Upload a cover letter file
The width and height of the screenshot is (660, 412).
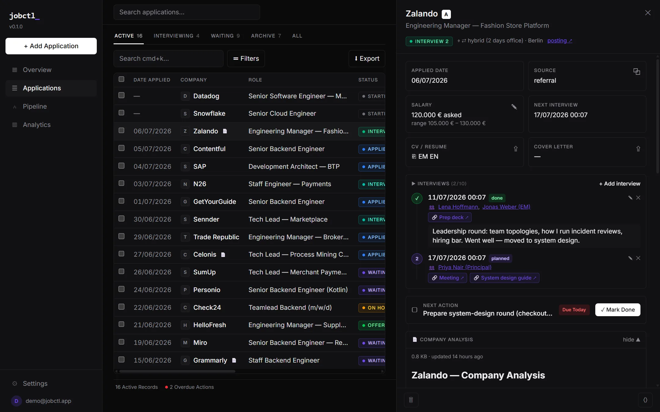pos(638,149)
